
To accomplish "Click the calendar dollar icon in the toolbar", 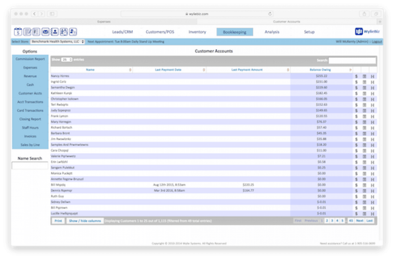I will 18,32.
